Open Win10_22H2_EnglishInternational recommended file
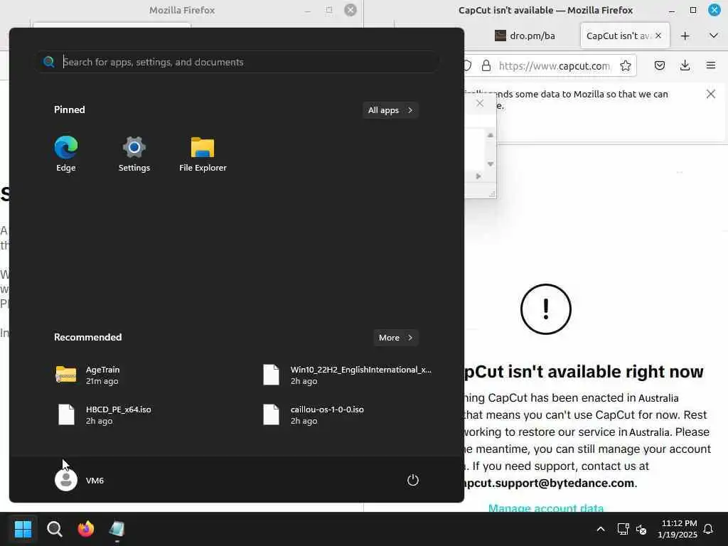 pyautogui.click(x=347, y=375)
